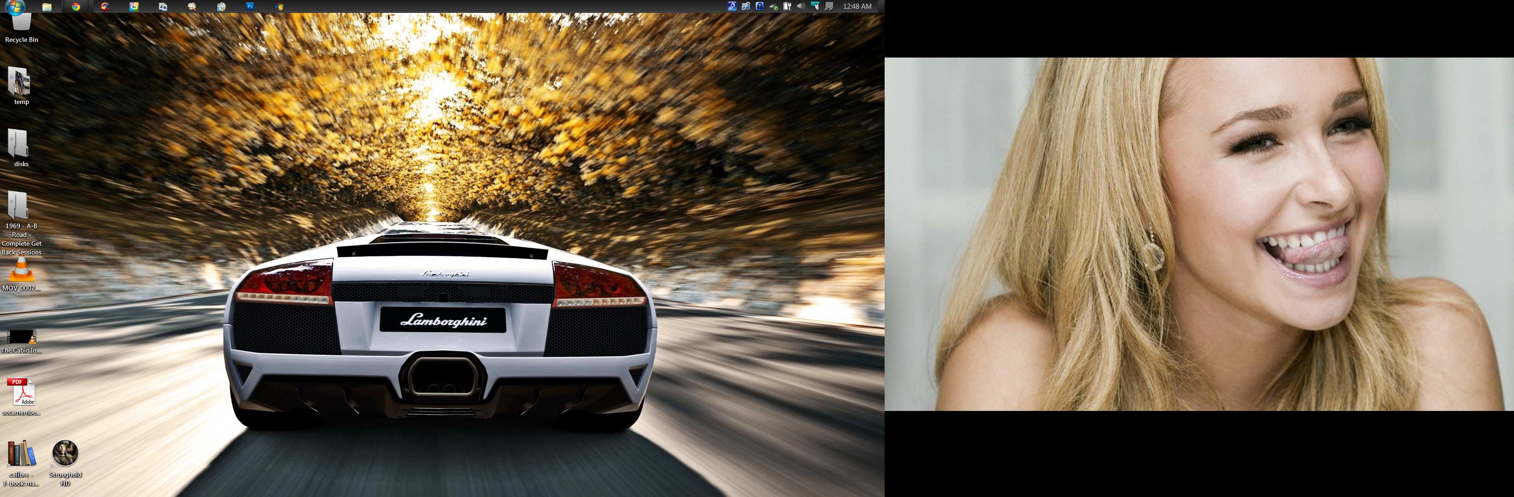Switch to Google Chrome in the taskbar
1514x497 pixels.
pyautogui.click(x=76, y=7)
